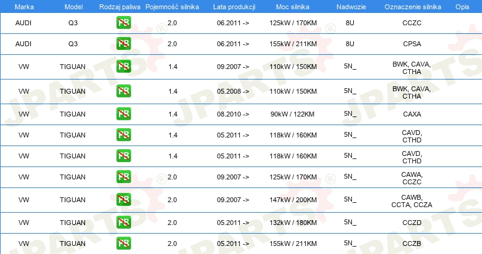Select the CPSA engine code cell
This screenshot has height=254, width=482.
(x=412, y=44)
